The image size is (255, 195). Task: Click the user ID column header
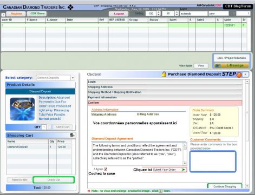pyautogui.click(x=14, y=20)
